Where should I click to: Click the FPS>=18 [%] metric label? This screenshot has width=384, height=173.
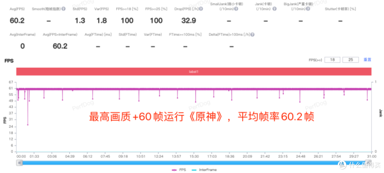127,9
